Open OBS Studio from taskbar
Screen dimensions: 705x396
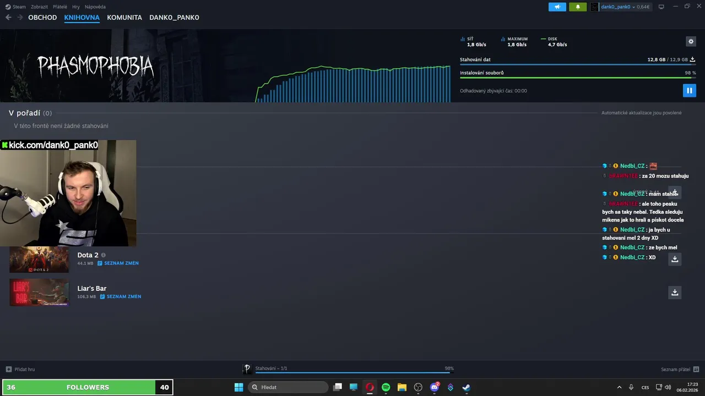418,387
